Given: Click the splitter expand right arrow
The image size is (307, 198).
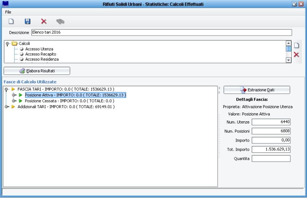Looking at the screenshot, I should tap(219, 92).
